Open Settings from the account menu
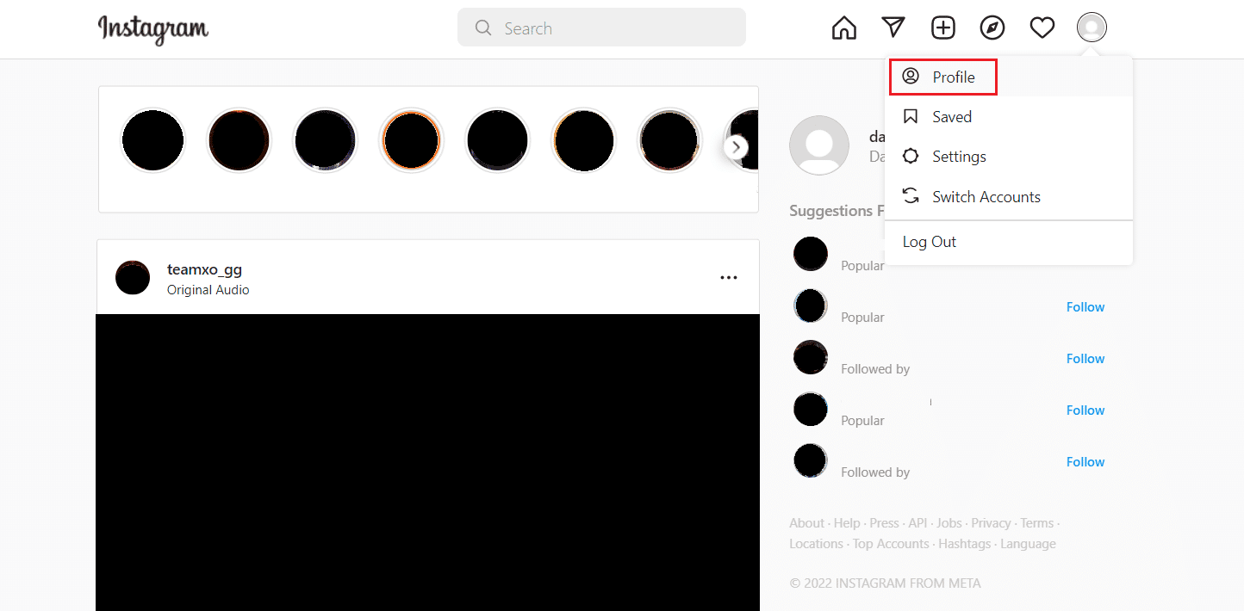1244x611 pixels. tap(959, 156)
